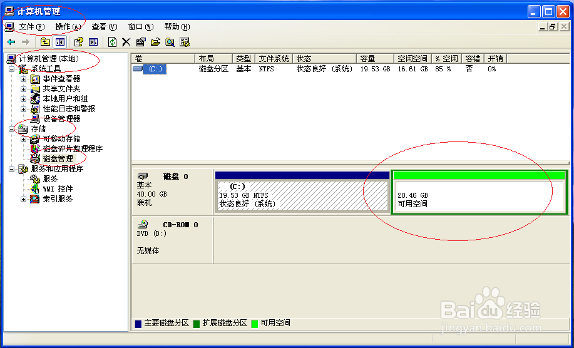Select 服务 in the tree
This screenshot has width=574, height=348.
(50, 179)
